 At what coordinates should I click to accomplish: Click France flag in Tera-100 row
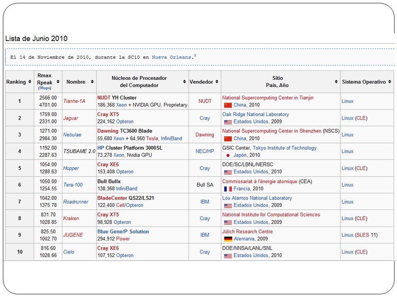tap(228, 189)
